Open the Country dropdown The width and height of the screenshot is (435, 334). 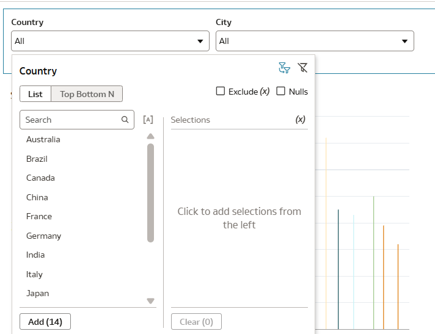pos(110,41)
